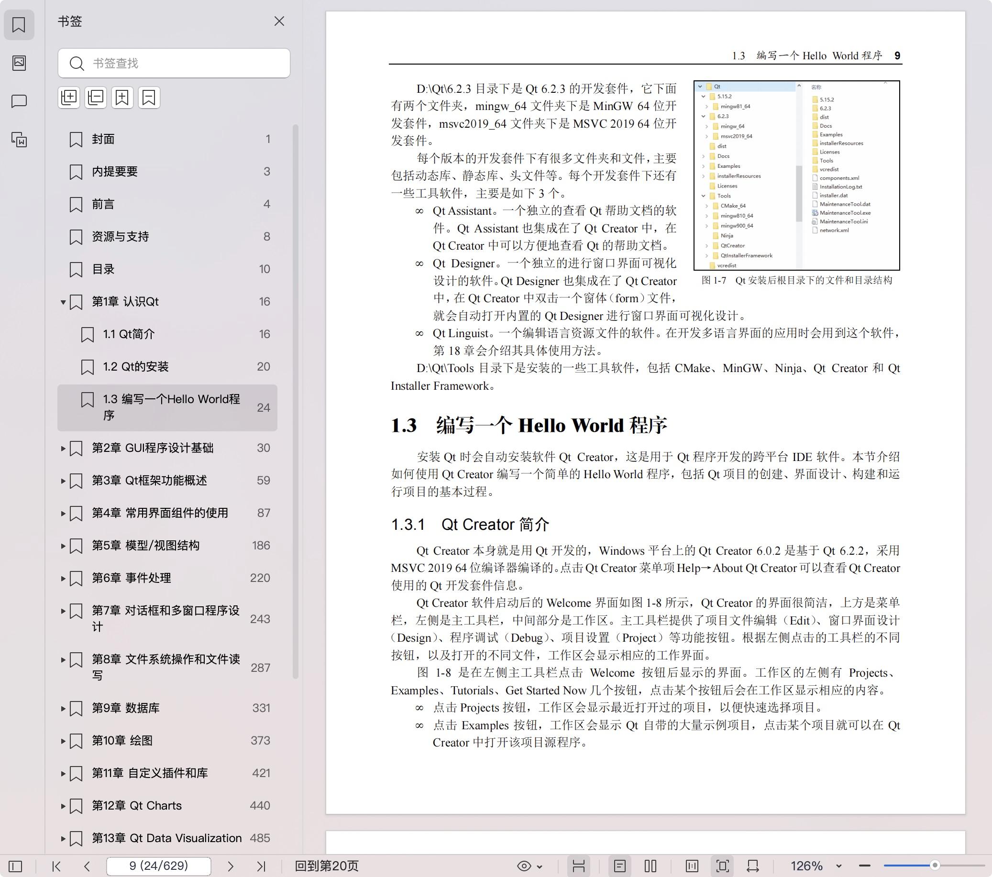Go to the next page
Viewport: 992px width, 877px height.
point(231,866)
